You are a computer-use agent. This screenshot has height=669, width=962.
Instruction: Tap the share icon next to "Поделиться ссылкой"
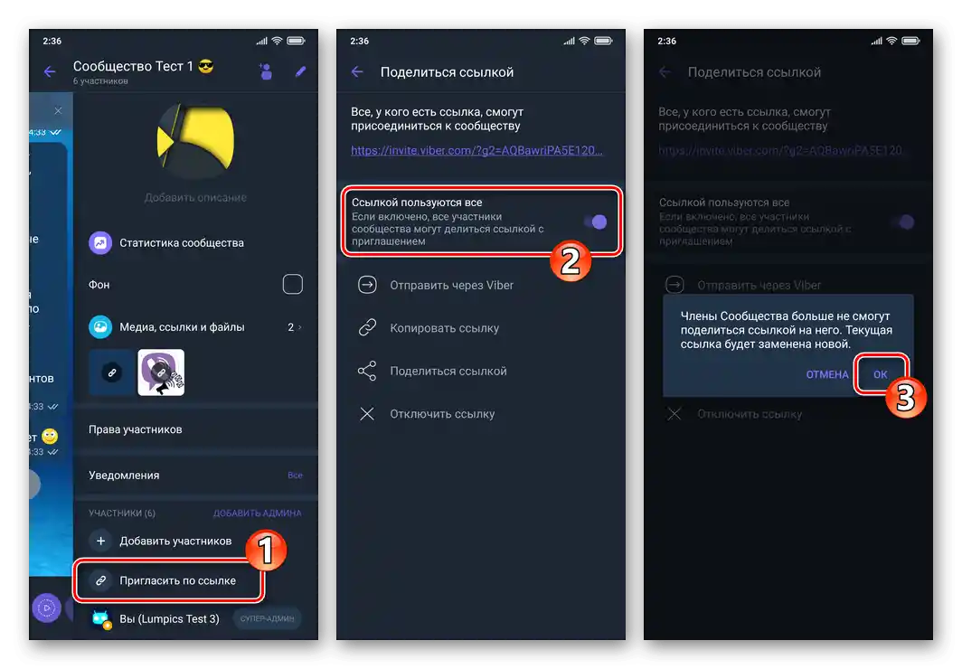[367, 370]
